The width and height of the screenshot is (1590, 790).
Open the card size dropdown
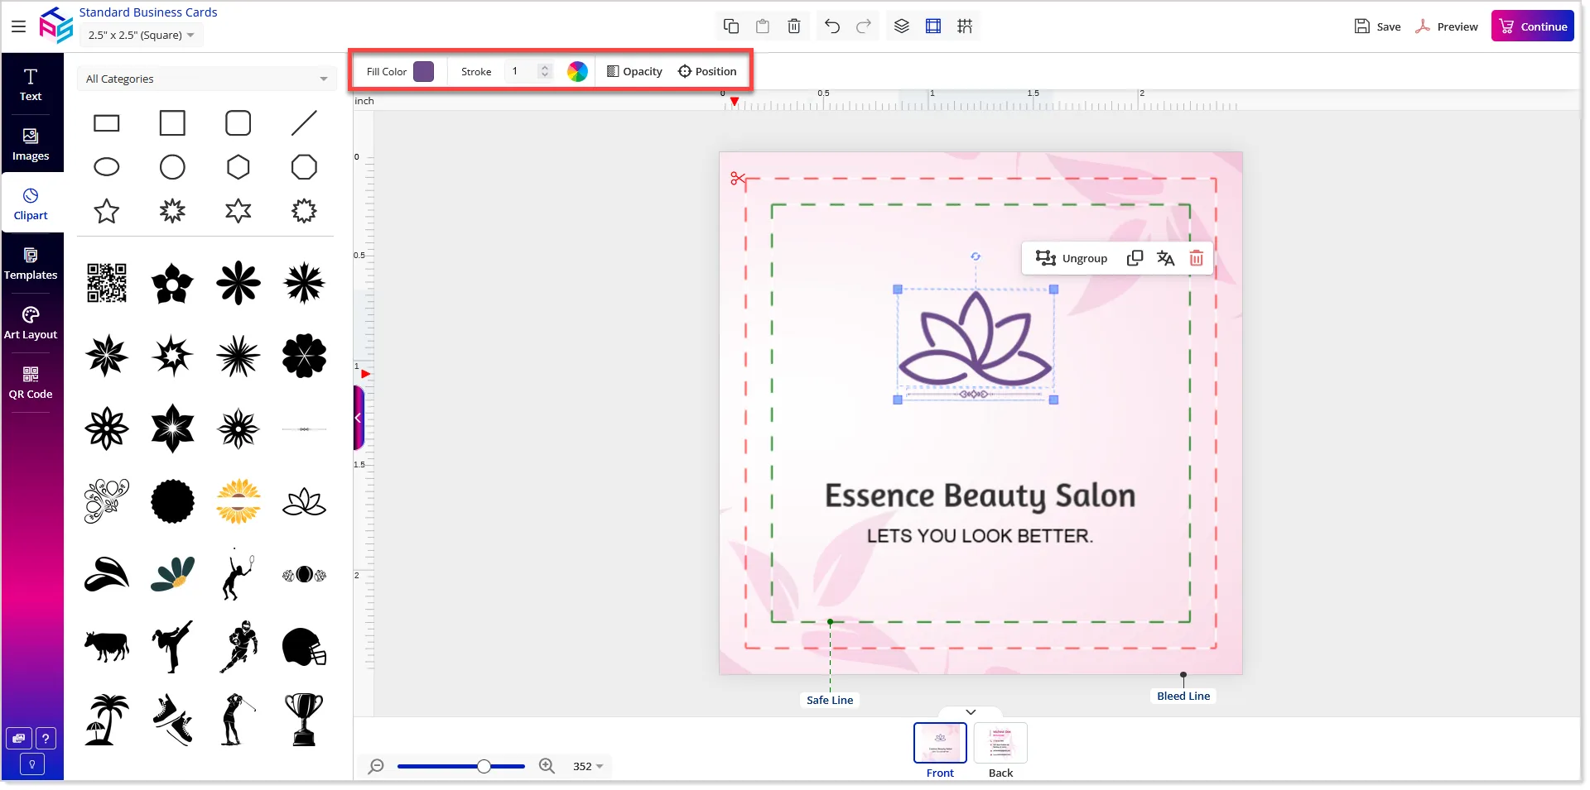click(142, 35)
